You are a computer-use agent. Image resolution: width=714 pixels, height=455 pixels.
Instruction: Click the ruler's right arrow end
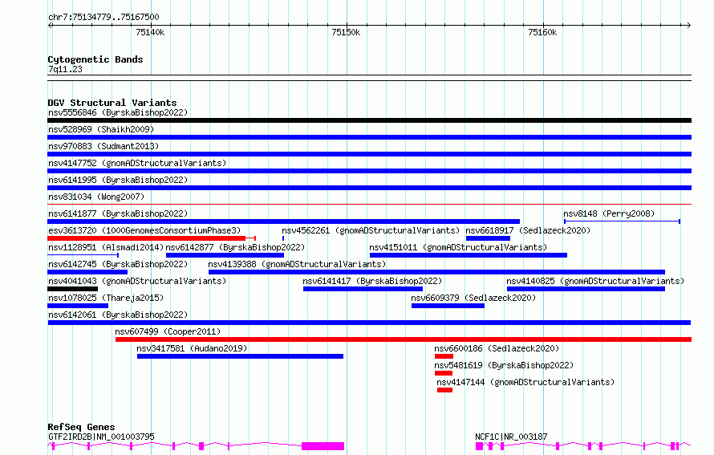688,25
